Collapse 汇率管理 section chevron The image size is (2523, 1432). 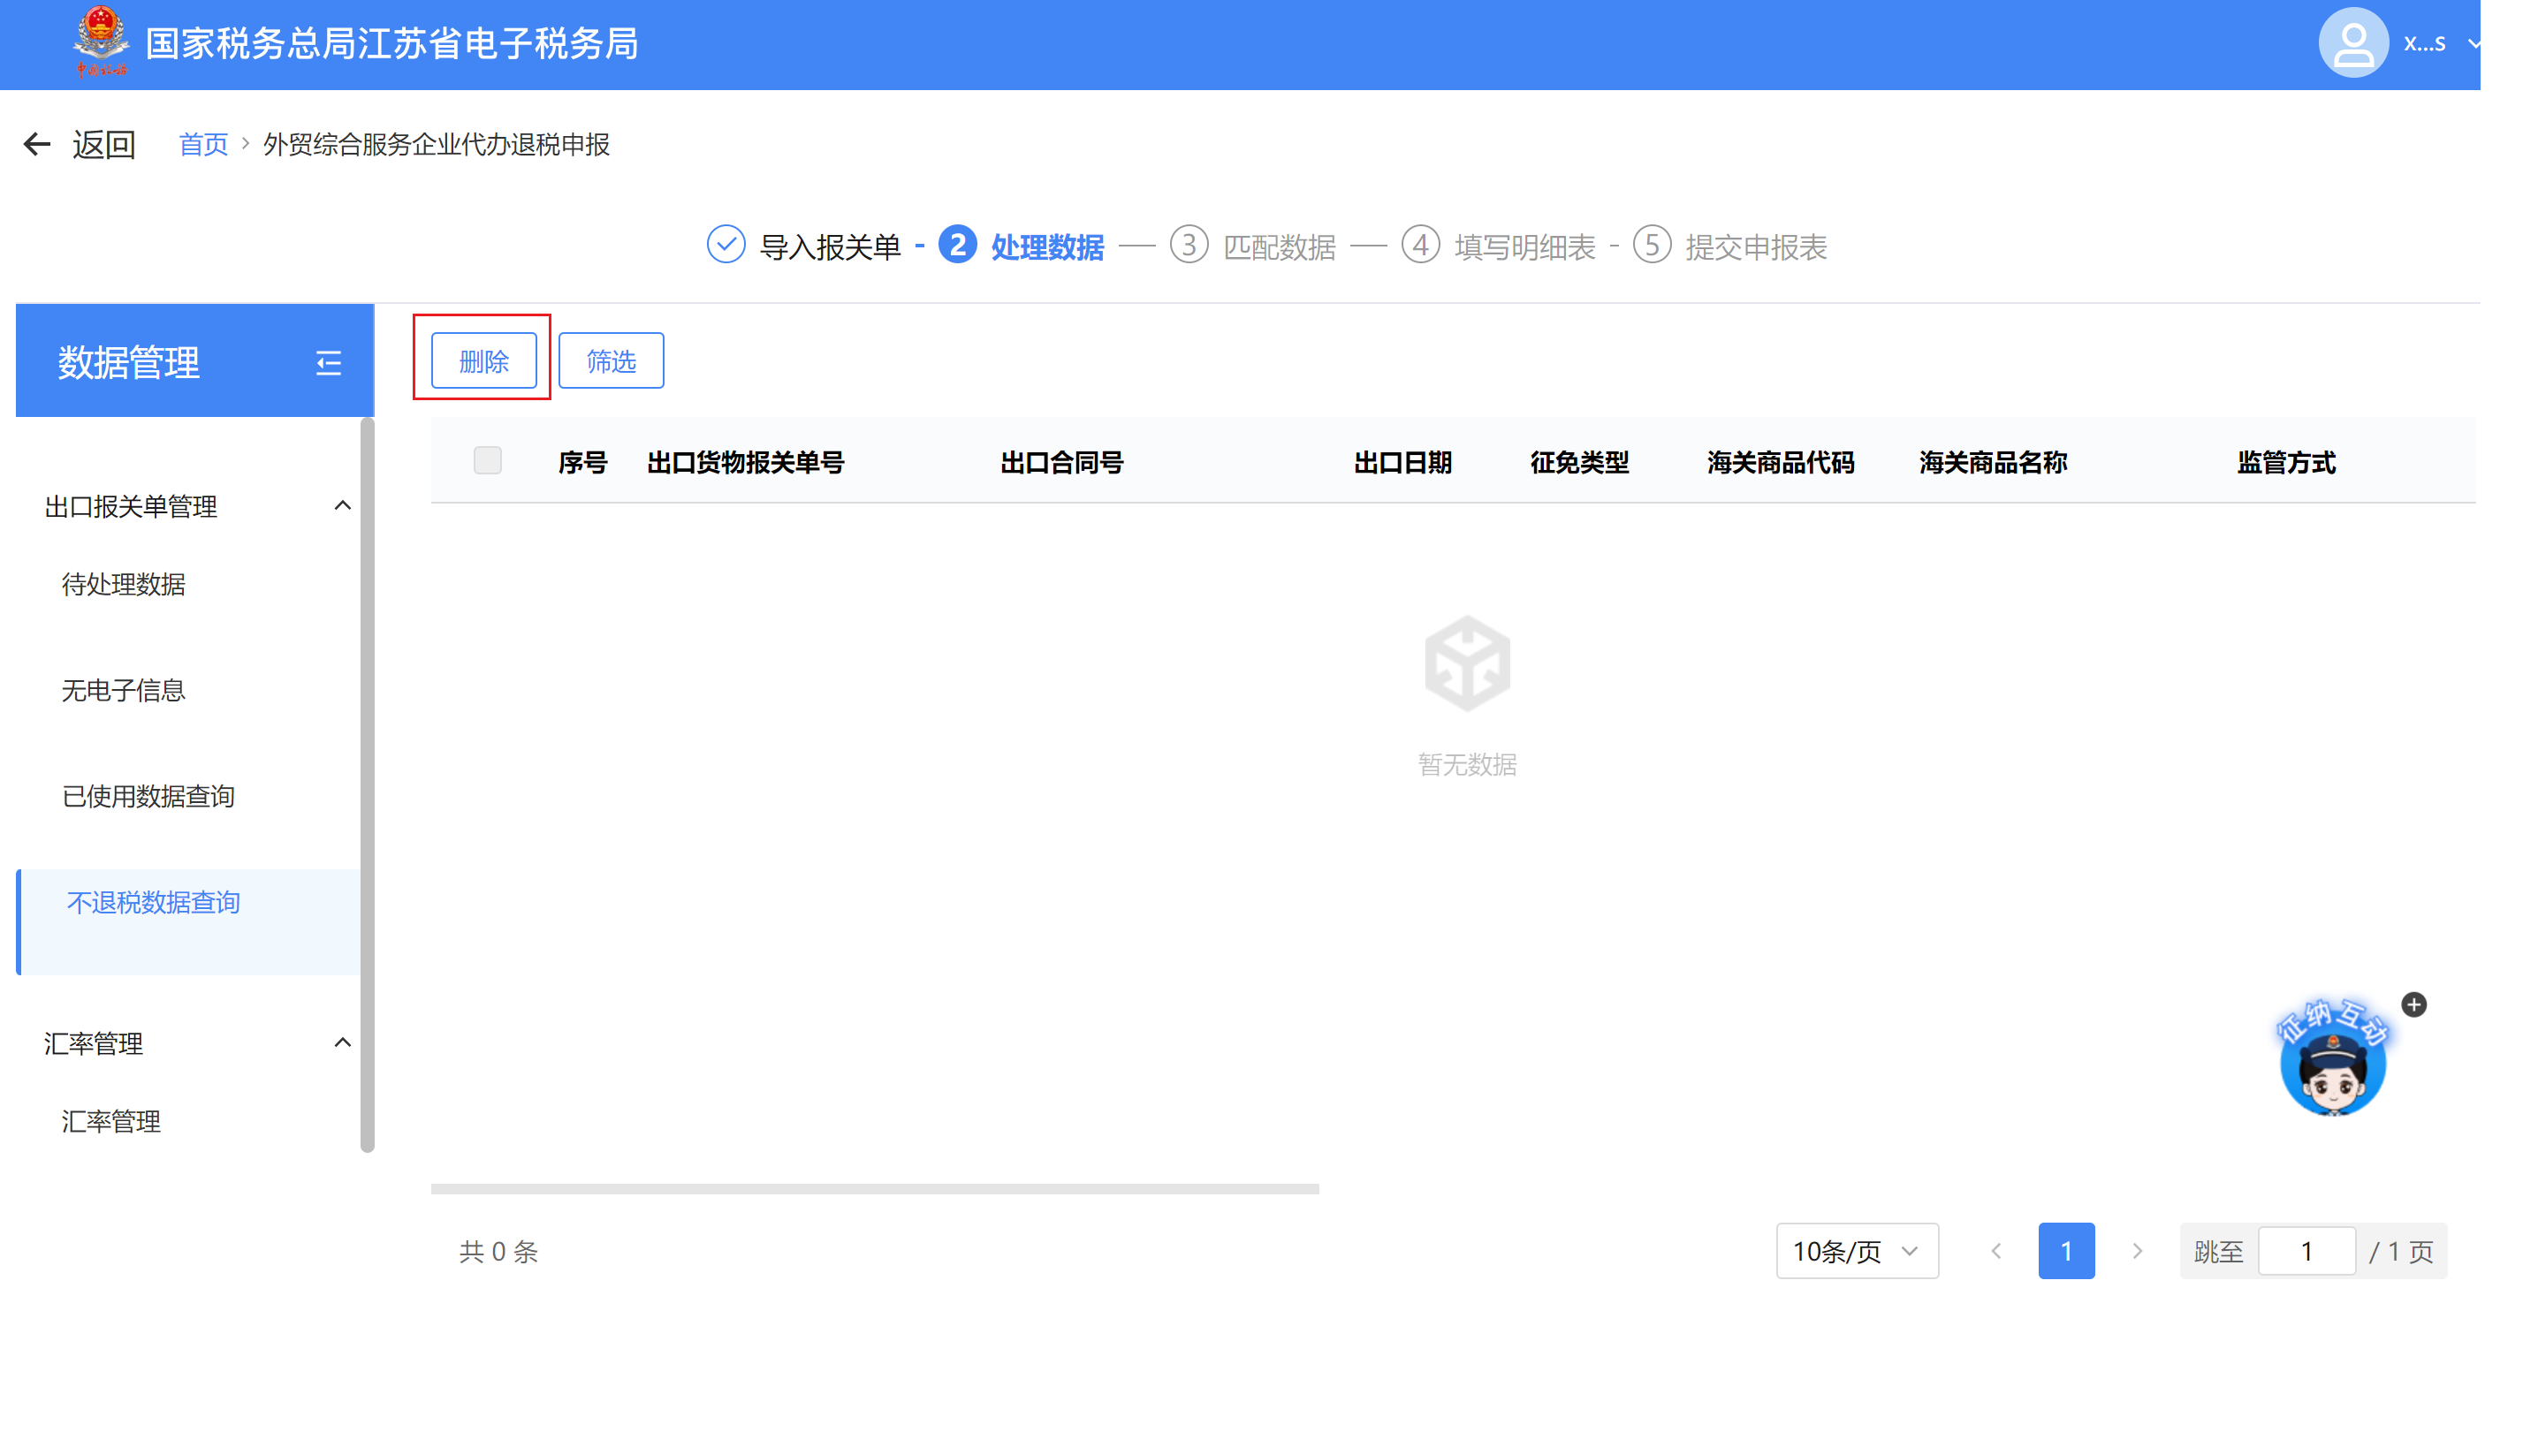(342, 1042)
